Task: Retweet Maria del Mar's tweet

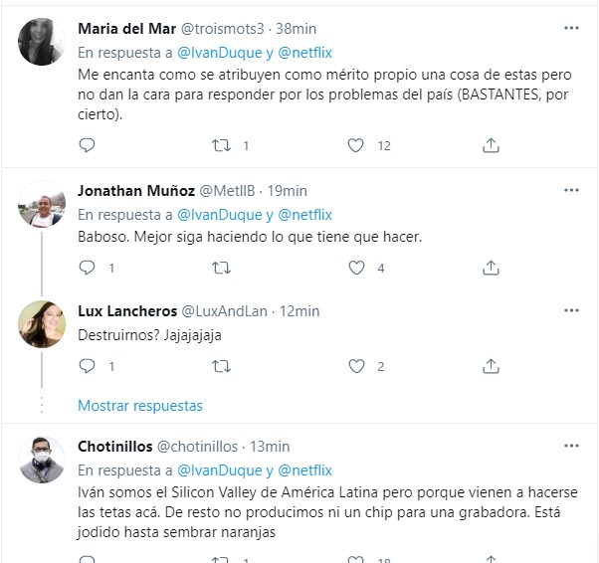Action: pos(222,145)
